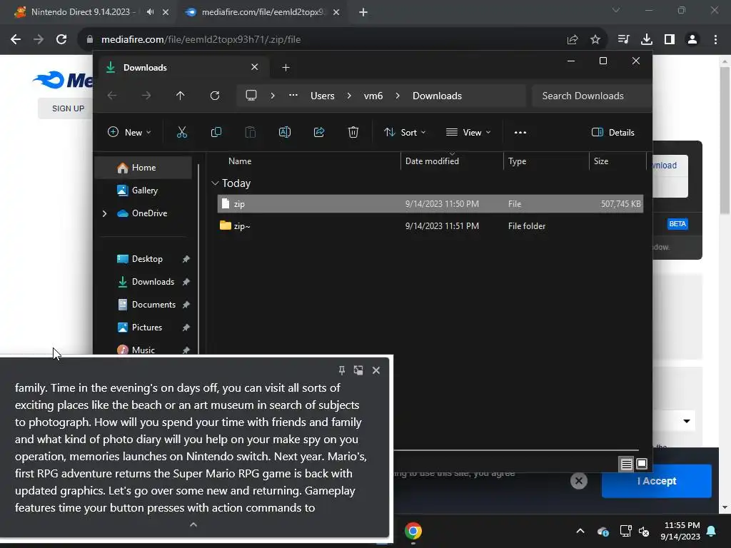Open Chrome three-dot menu
Viewport: 731px width, 548px height.
[715, 39]
